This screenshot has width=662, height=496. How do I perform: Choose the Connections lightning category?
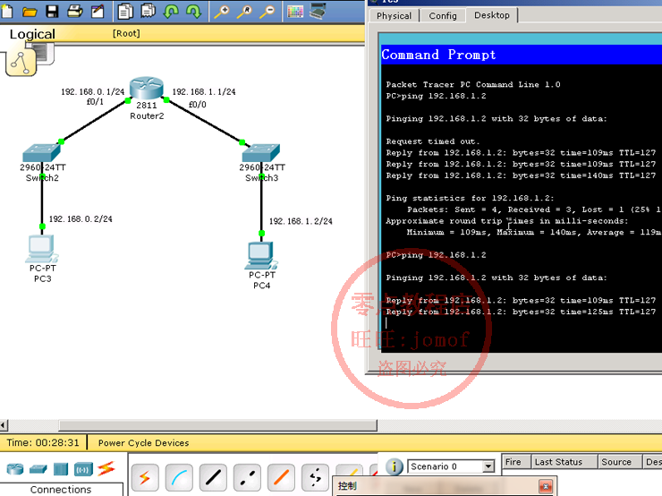[106, 468]
